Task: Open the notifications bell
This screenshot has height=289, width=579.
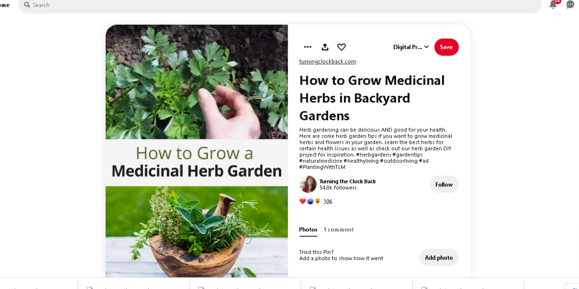Action: click(x=553, y=5)
